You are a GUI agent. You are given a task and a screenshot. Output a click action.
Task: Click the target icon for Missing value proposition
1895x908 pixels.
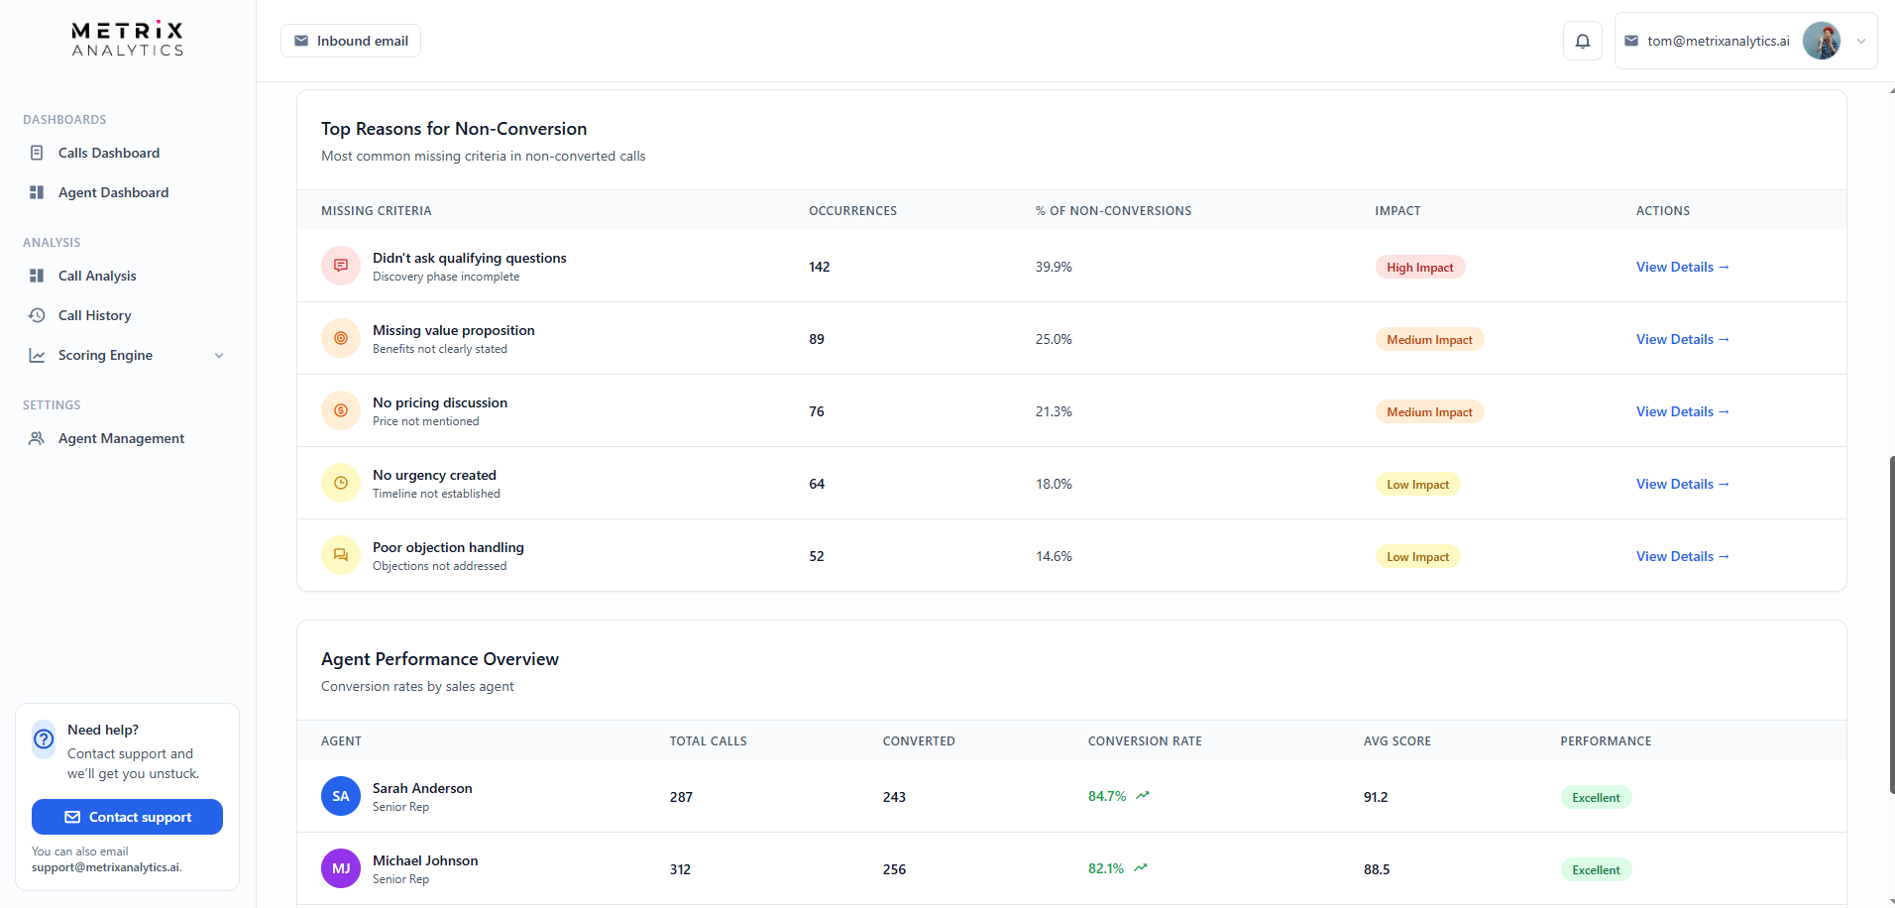340,338
